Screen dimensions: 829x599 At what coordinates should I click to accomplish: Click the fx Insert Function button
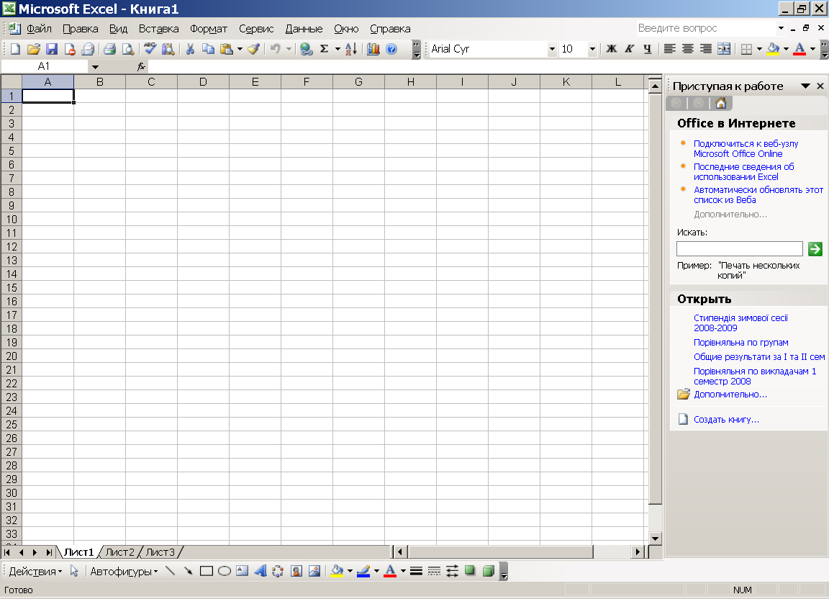tap(141, 67)
